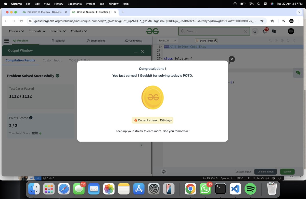
Task: Switch to the Comments tab
Action: pos(133,41)
